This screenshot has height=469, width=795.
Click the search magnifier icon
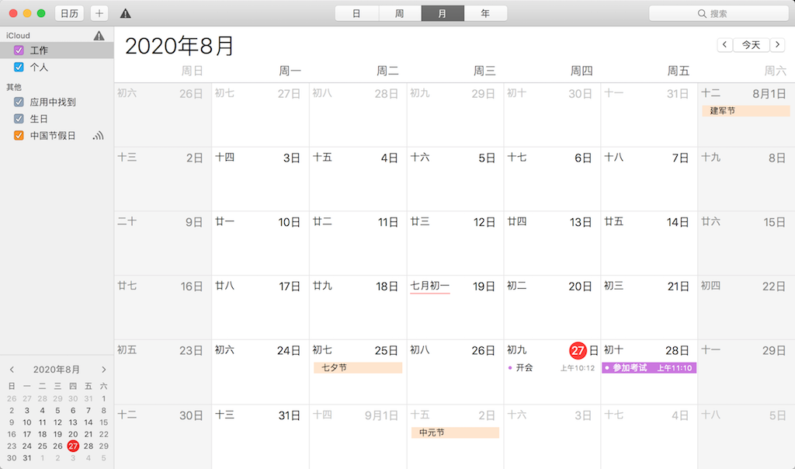click(702, 14)
